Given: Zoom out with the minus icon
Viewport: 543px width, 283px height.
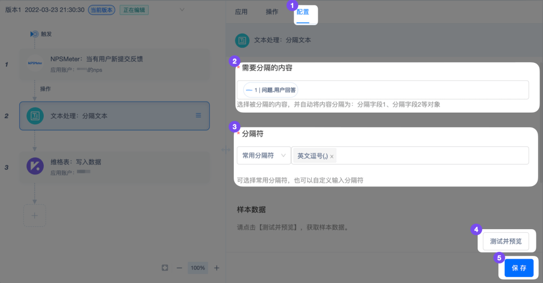Looking at the screenshot, I should click(179, 268).
